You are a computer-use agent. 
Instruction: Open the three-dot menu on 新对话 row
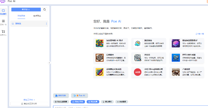[46, 24]
